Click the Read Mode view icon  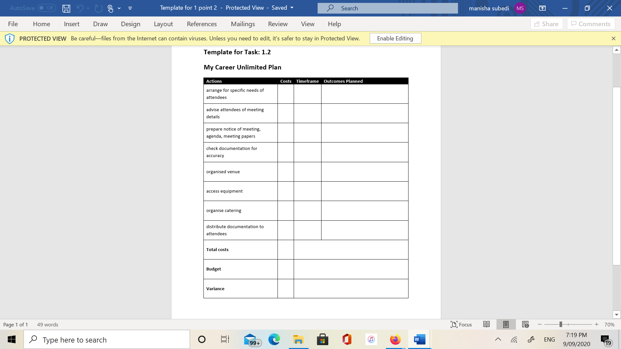point(486,324)
